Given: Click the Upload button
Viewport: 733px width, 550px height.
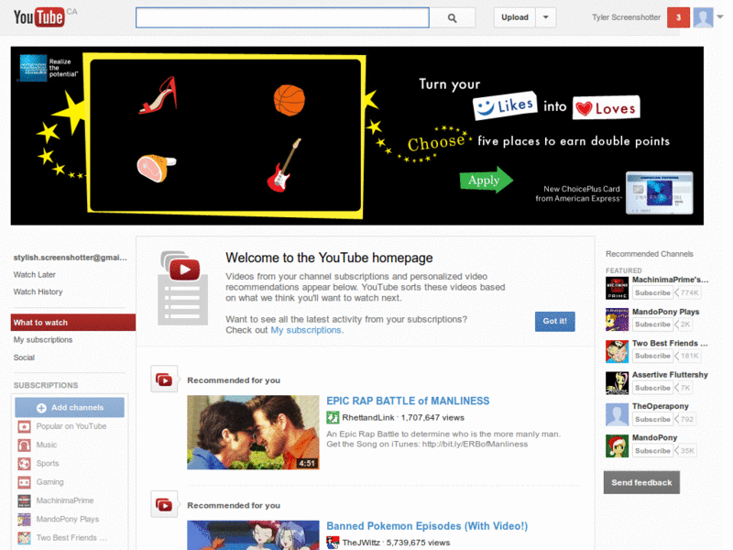Looking at the screenshot, I should (515, 17).
